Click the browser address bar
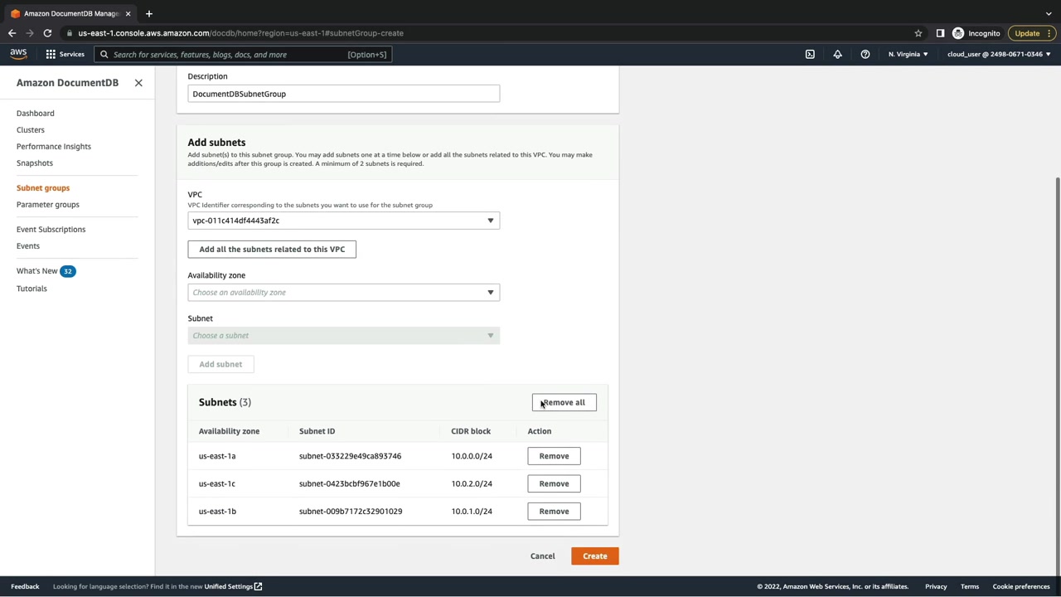This screenshot has width=1061, height=597. pos(487,33)
